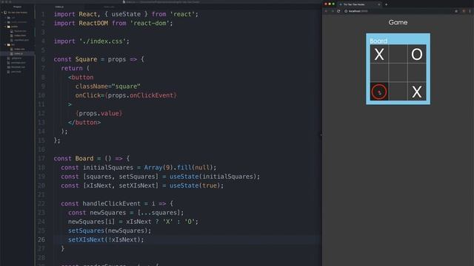The width and height of the screenshot is (474, 266).
Task: Click the top-middle empty board square
Action: tap(398, 54)
